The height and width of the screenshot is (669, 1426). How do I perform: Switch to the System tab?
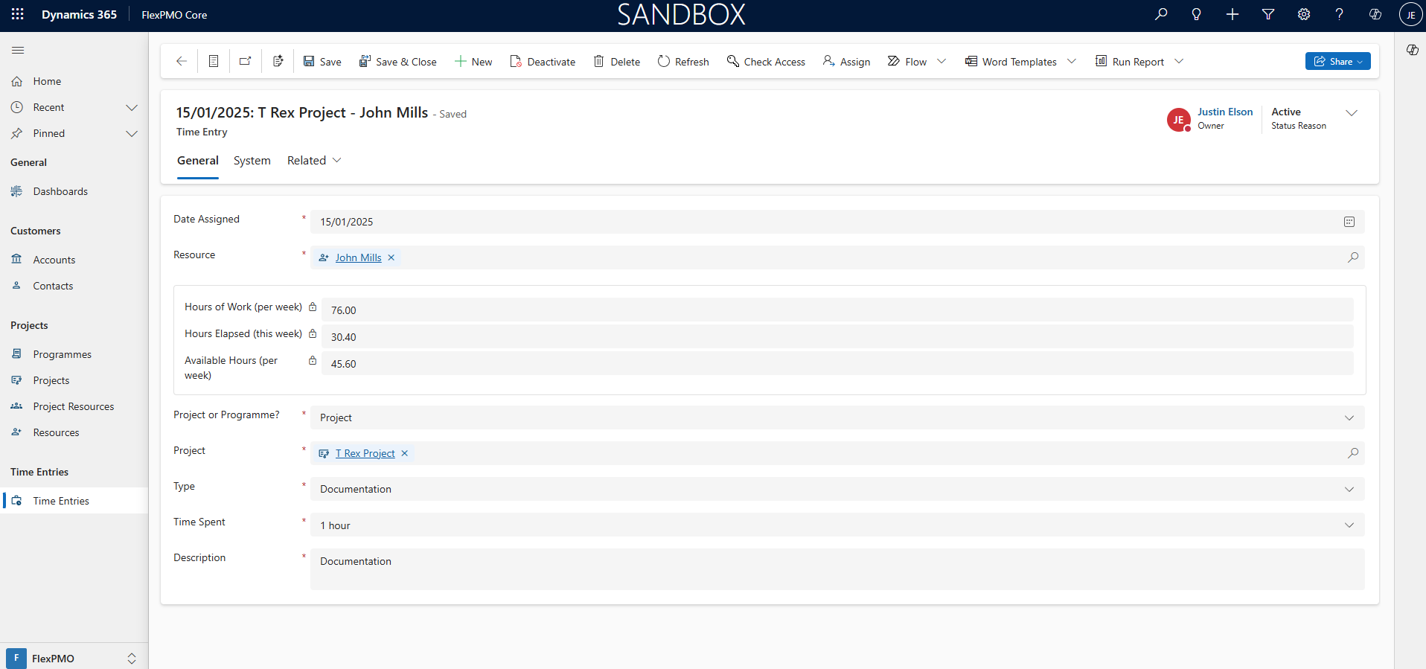252,161
